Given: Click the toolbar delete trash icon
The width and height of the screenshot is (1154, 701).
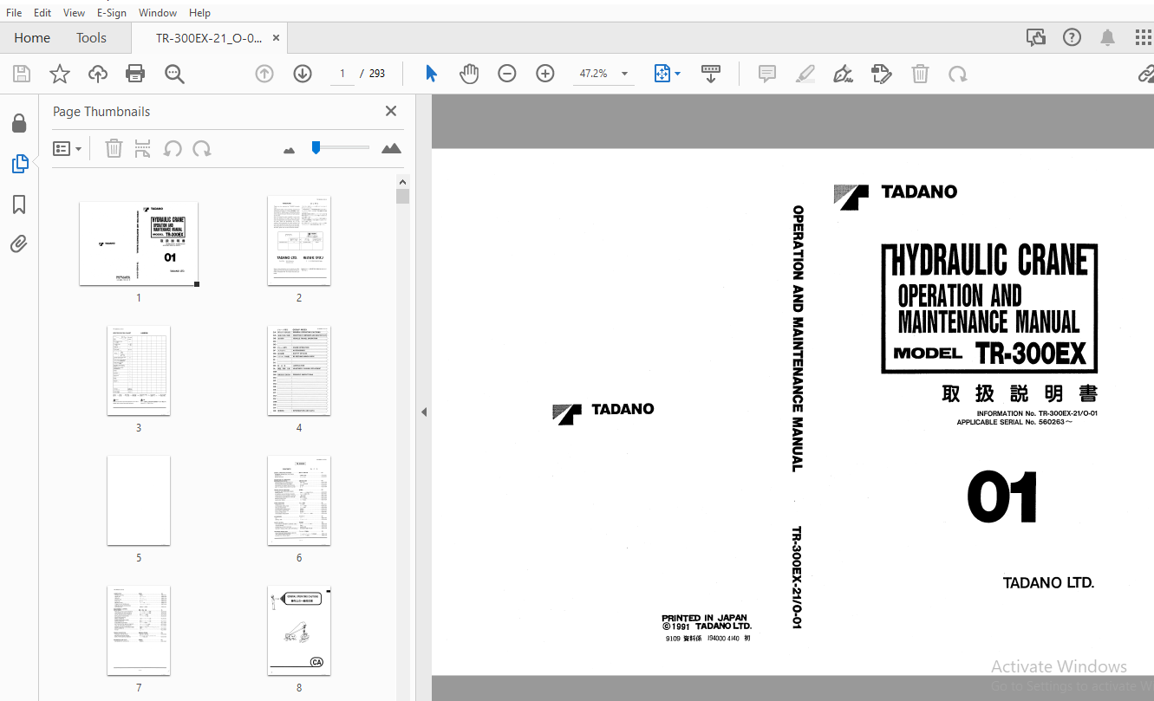Looking at the screenshot, I should [920, 74].
